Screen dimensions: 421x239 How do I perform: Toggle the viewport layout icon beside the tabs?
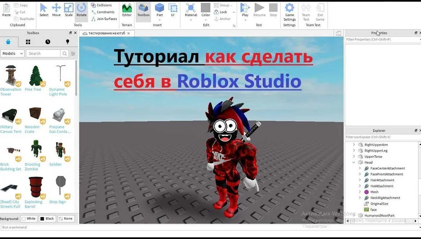coord(338,33)
